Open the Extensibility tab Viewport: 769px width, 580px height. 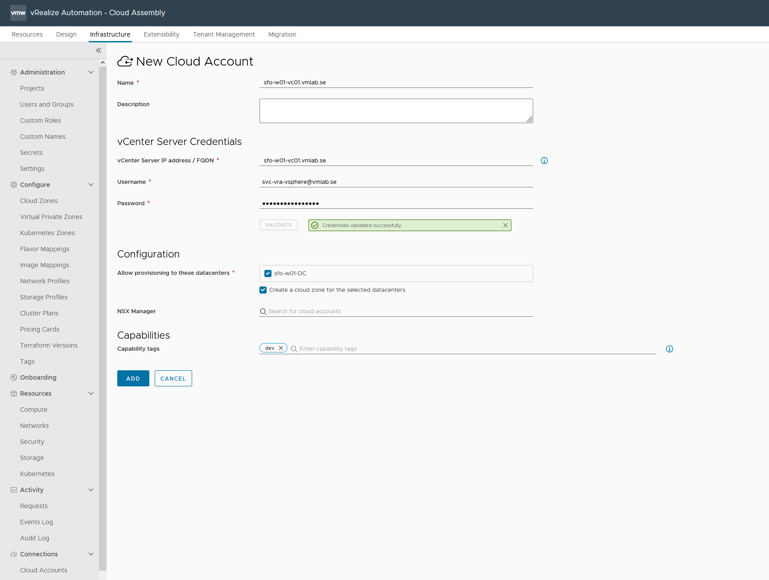[161, 34]
